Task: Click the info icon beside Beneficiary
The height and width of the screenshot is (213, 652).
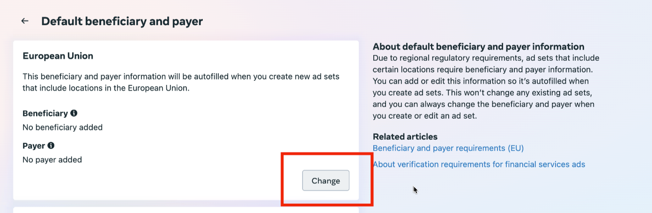Action: pos(74,113)
